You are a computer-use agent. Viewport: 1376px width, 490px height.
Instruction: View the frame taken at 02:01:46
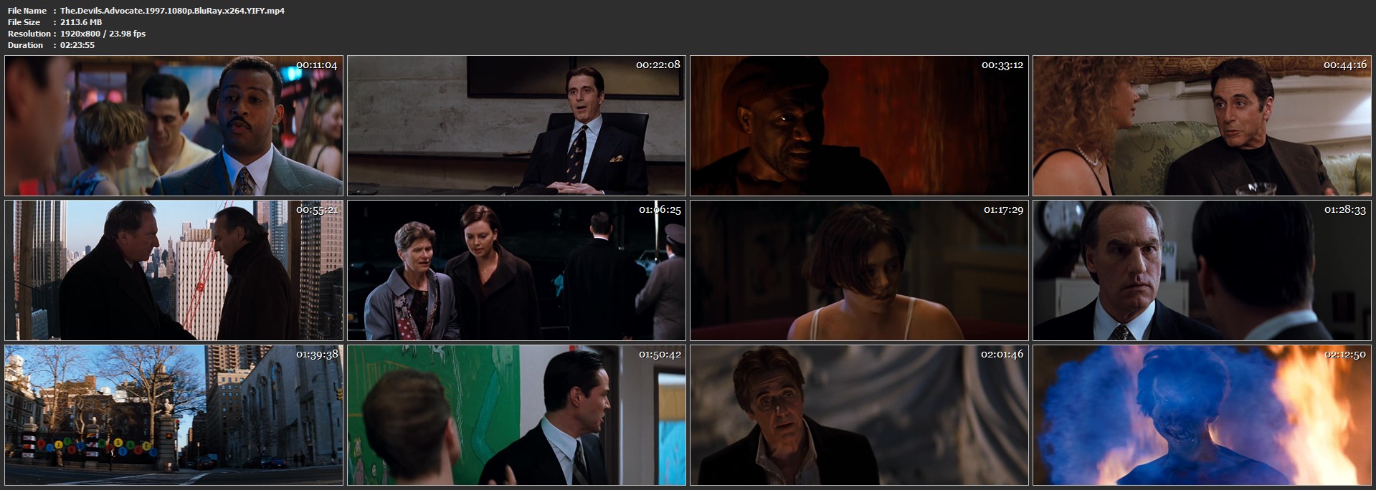(859, 415)
